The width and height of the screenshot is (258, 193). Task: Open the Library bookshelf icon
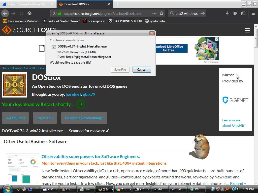pyautogui.click(x=235, y=14)
